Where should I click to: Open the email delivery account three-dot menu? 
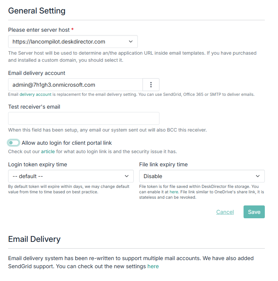[151, 85]
